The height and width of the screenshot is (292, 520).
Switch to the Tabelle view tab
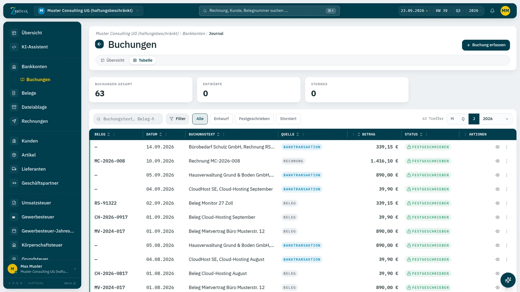(x=143, y=60)
